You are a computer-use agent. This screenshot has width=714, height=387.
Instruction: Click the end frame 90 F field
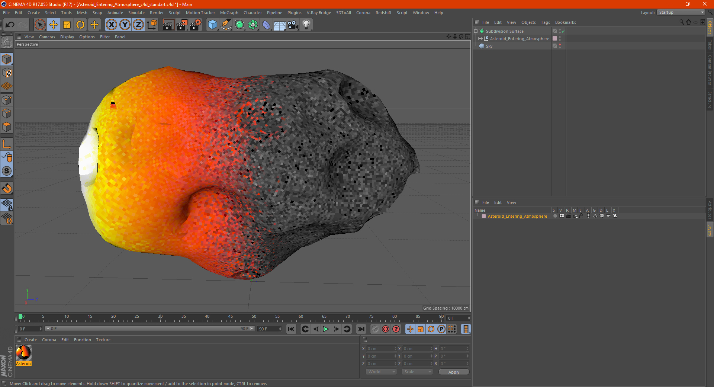point(270,329)
